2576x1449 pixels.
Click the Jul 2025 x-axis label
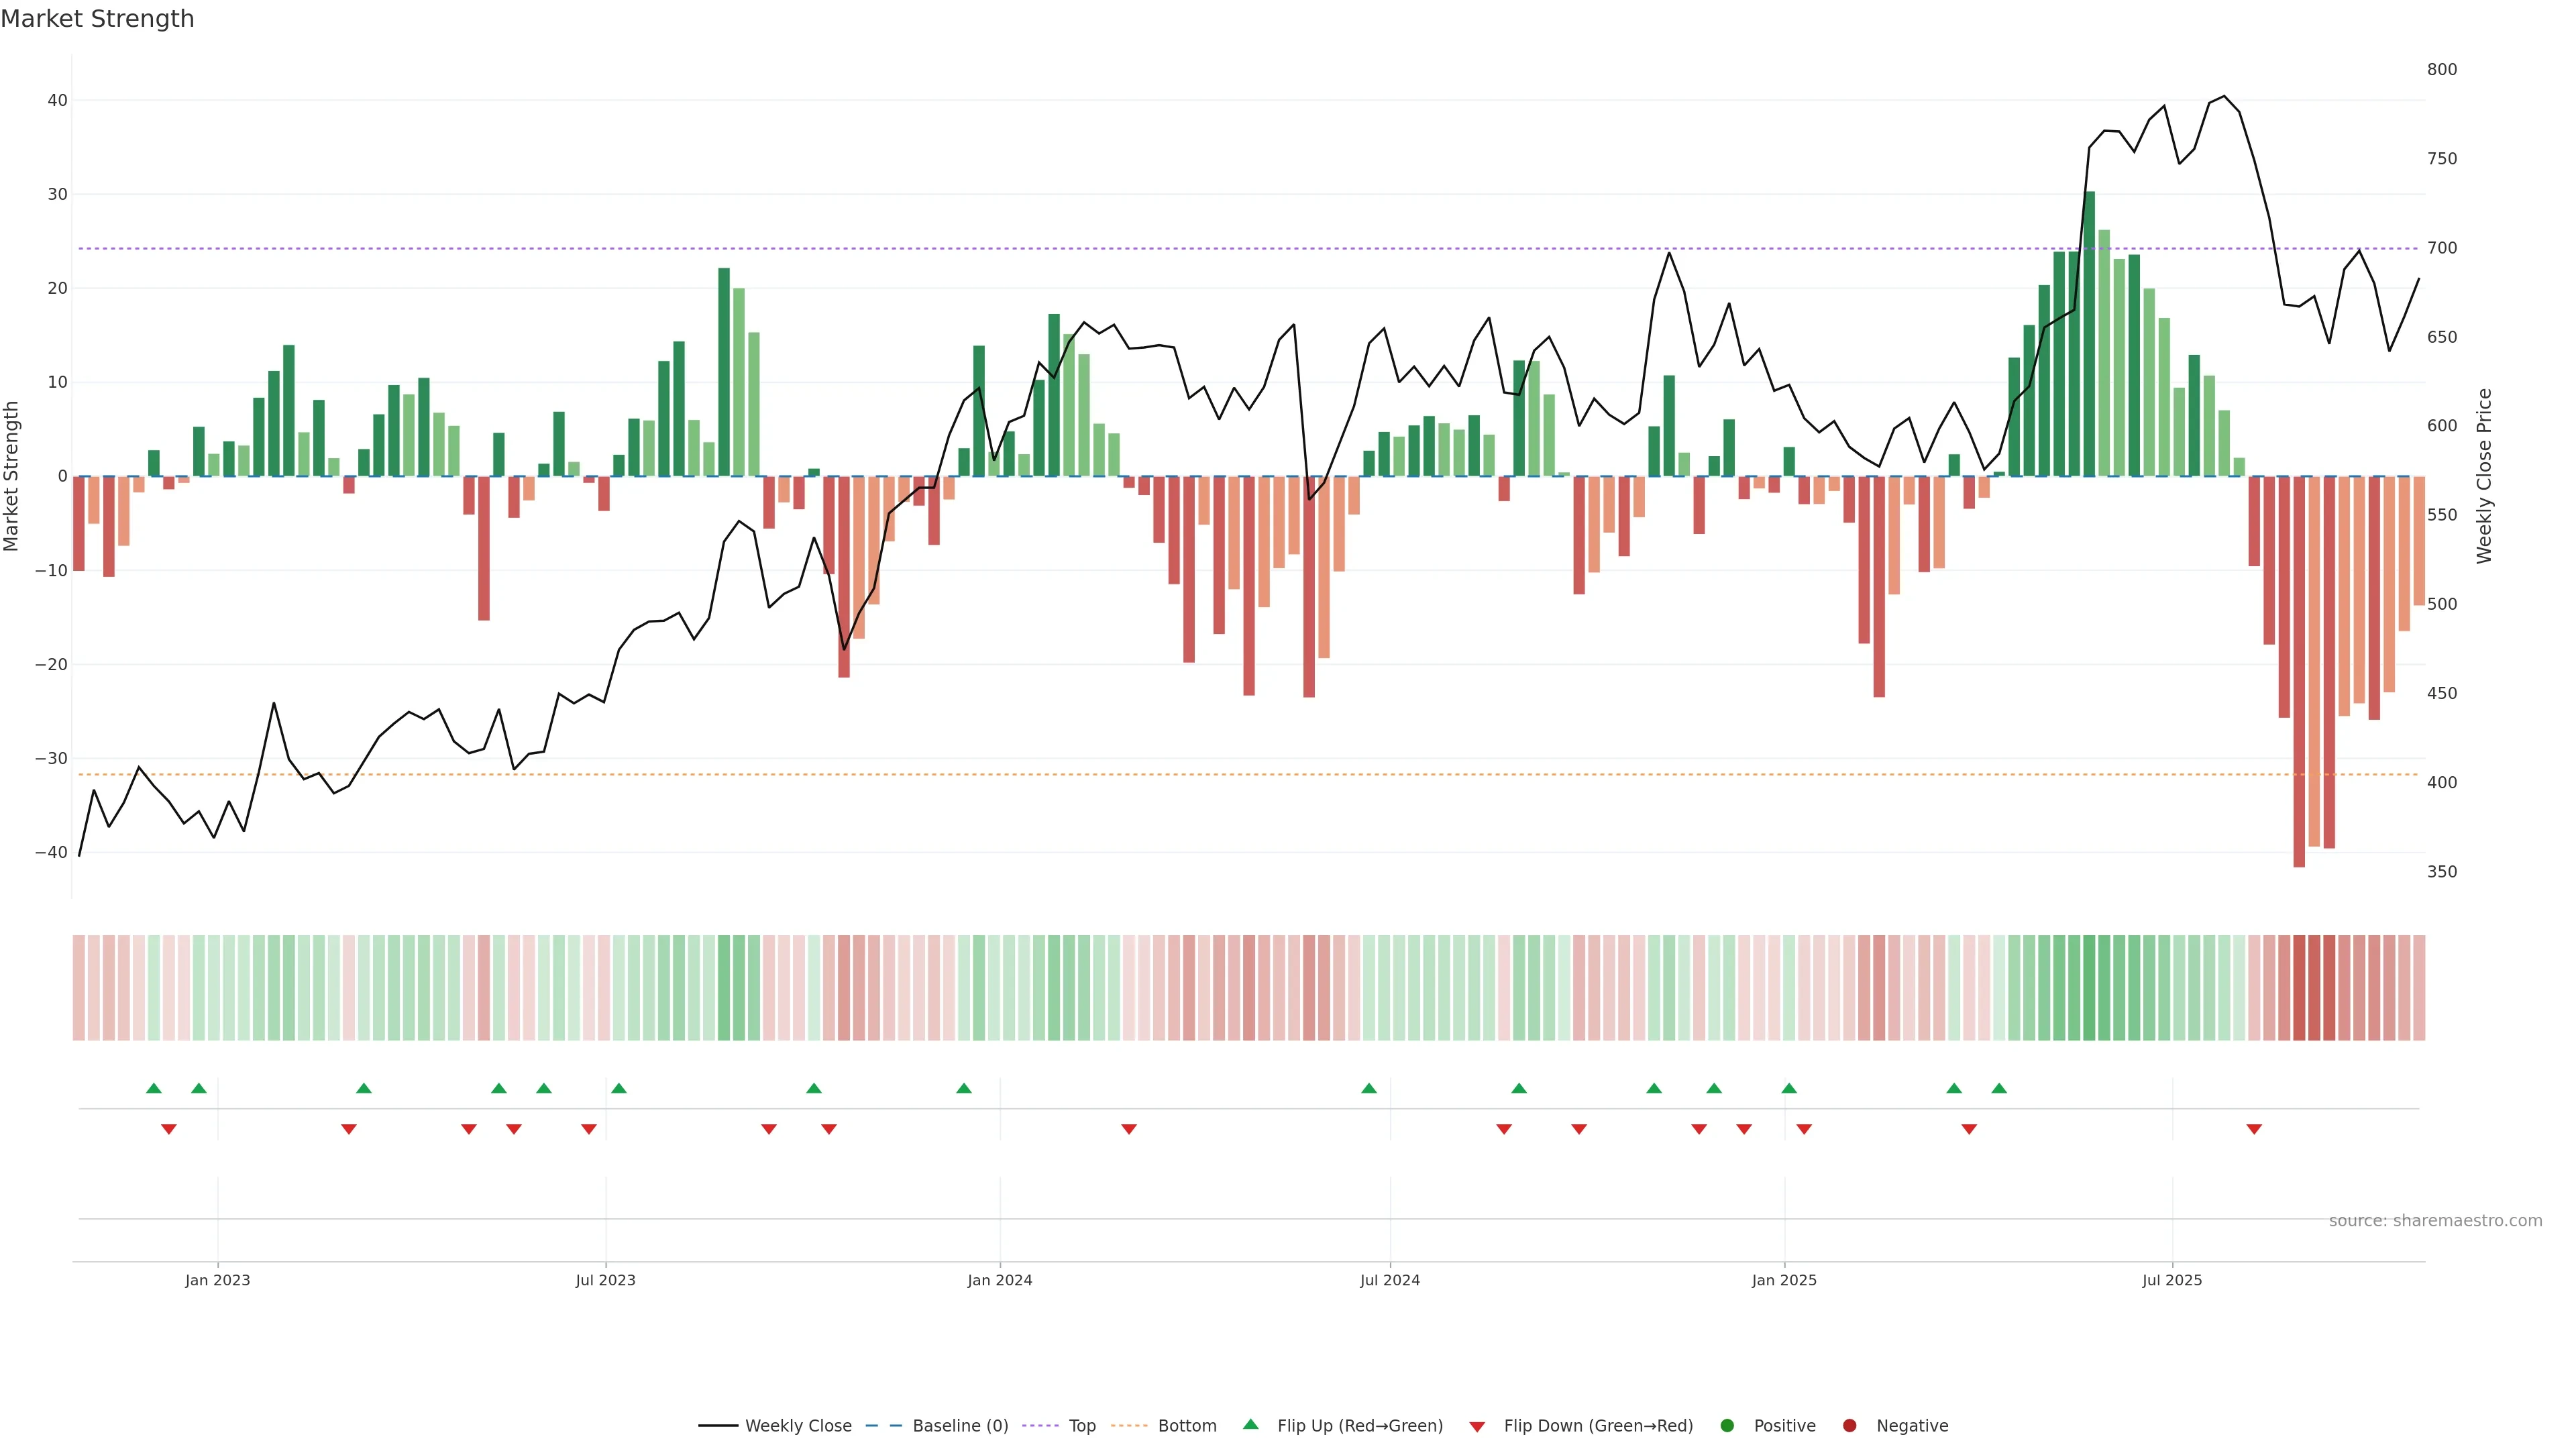coord(2172,1280)
